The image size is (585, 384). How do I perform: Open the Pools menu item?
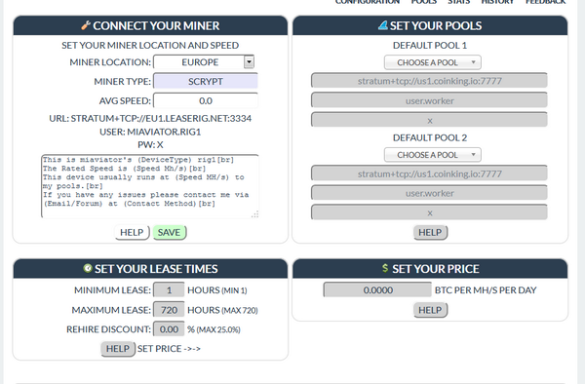[x=423, y=2]
